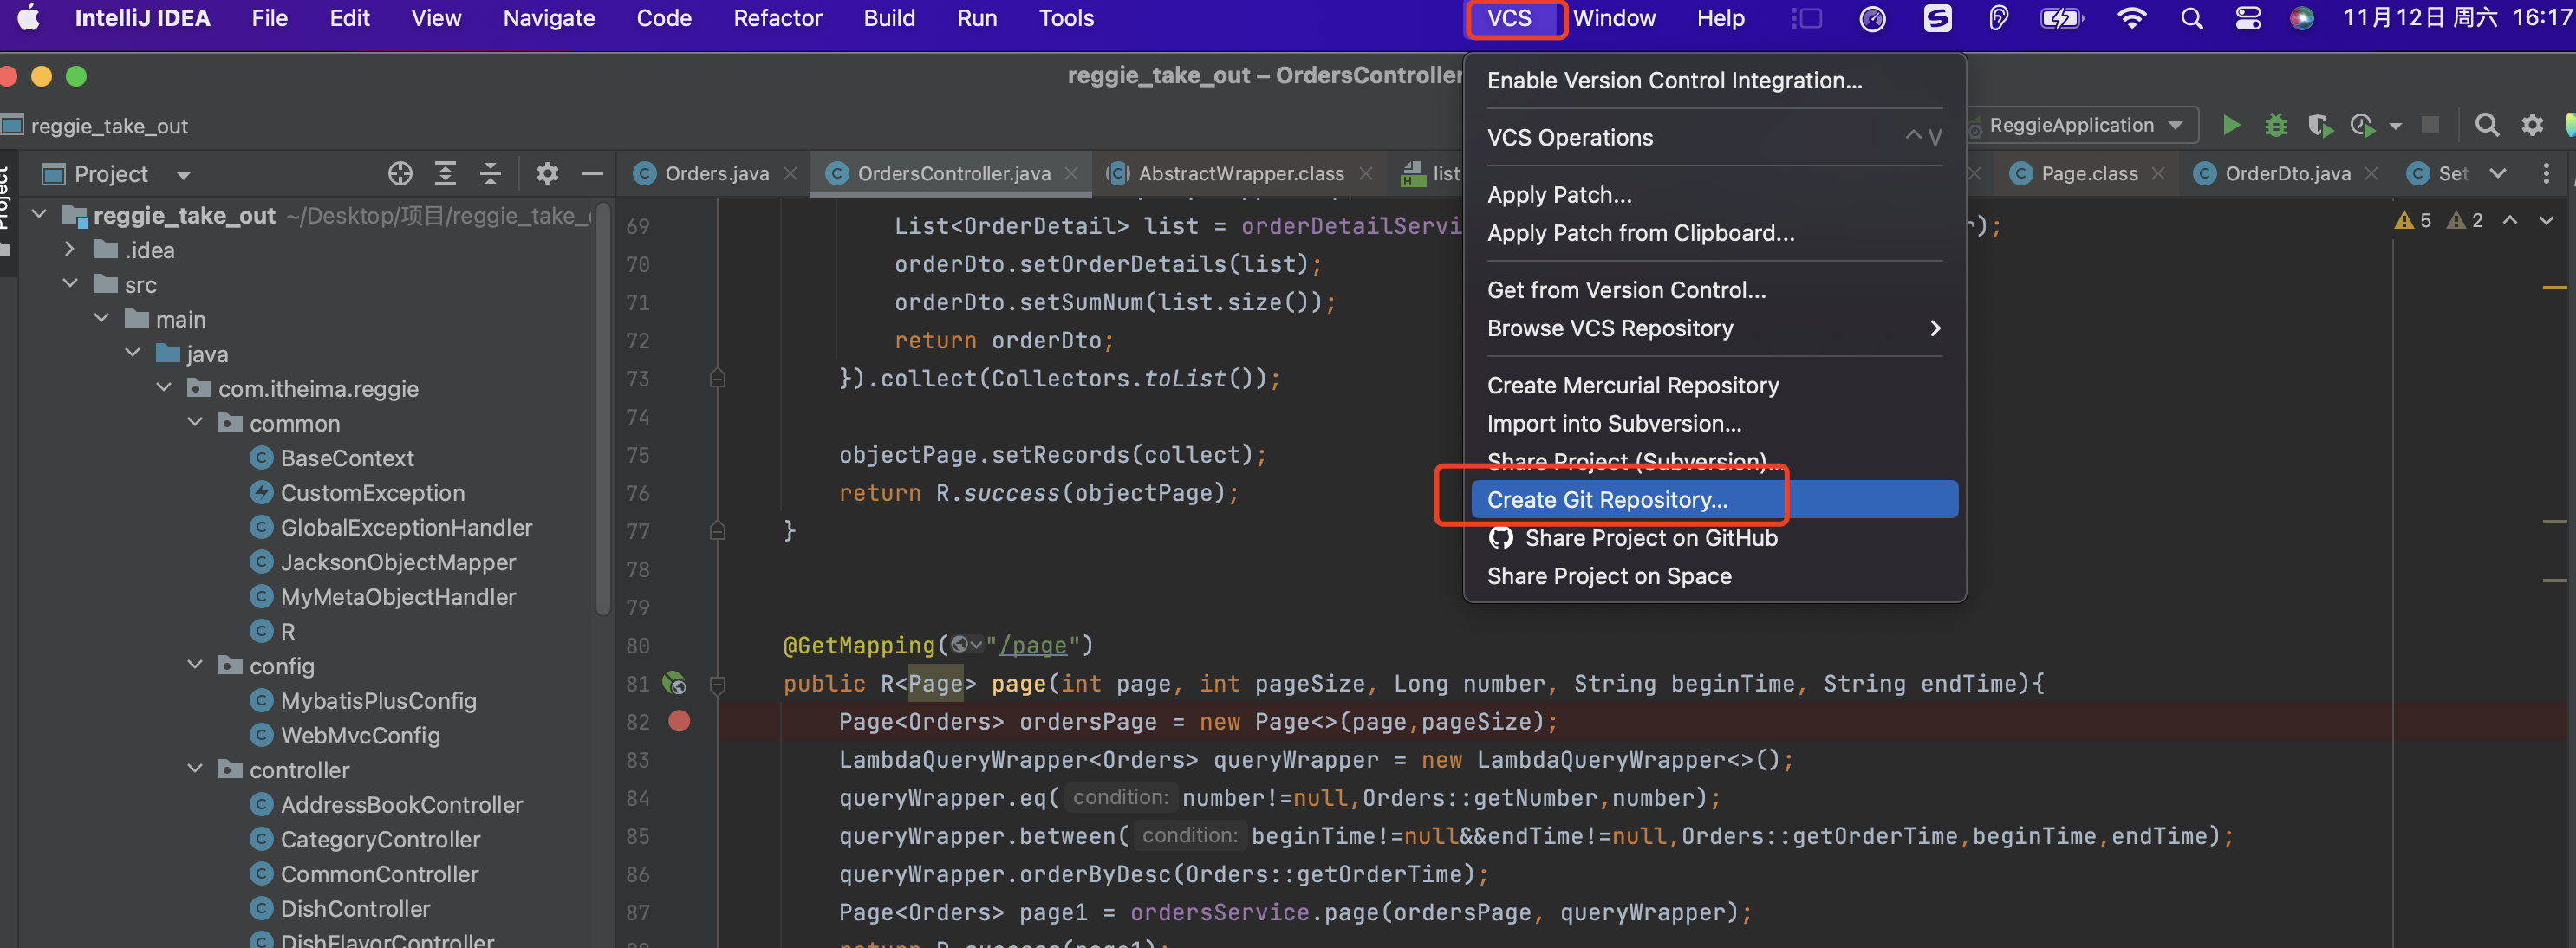Click Expand All icon in Project panel
The image size is (2576, 948).
click(445, 174)
